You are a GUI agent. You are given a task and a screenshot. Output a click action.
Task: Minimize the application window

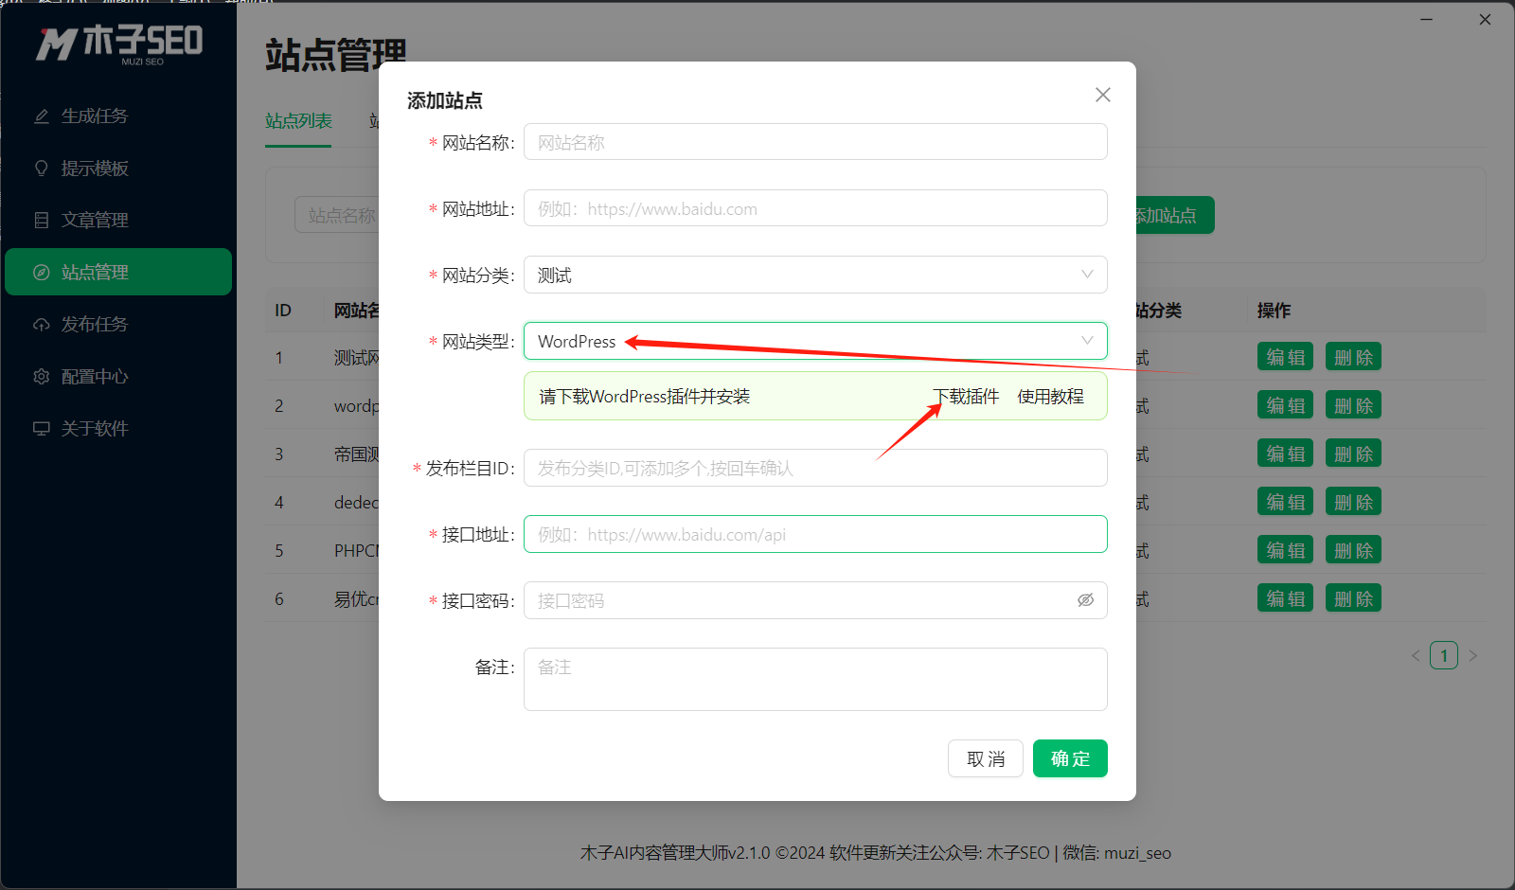click(x=1426, y=19)
